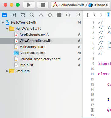This screenshot has width=111, height=118.
Task: Click the Info.plist file icon
Action: tap(16, 65)
